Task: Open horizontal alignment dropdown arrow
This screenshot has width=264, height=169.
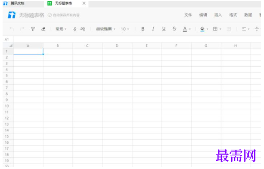Action: (248, 29)
